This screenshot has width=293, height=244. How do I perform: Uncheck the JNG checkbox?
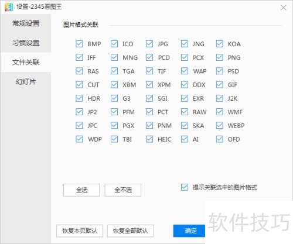[185, 44]
